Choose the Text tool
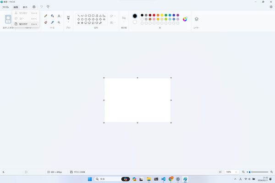This screenshot has height=183, width=275. (59, 16)
